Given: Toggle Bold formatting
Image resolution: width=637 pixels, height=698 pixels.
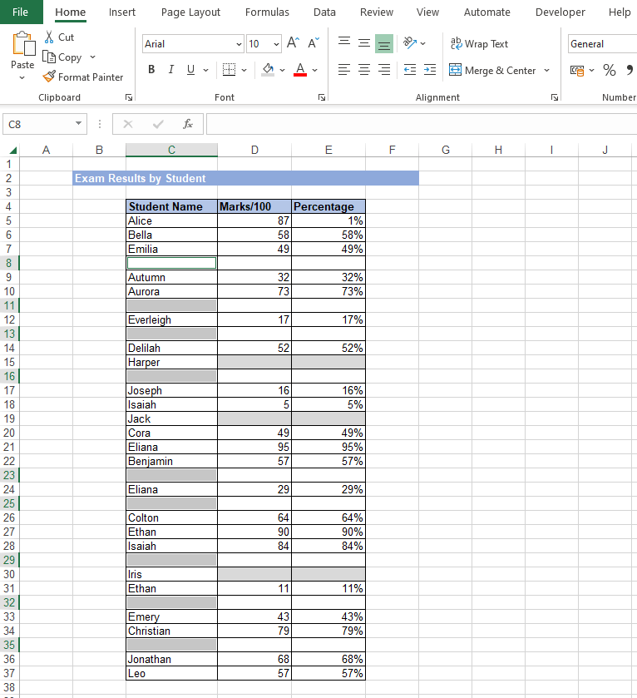Looking at the screenshot, I should (151, 70).
